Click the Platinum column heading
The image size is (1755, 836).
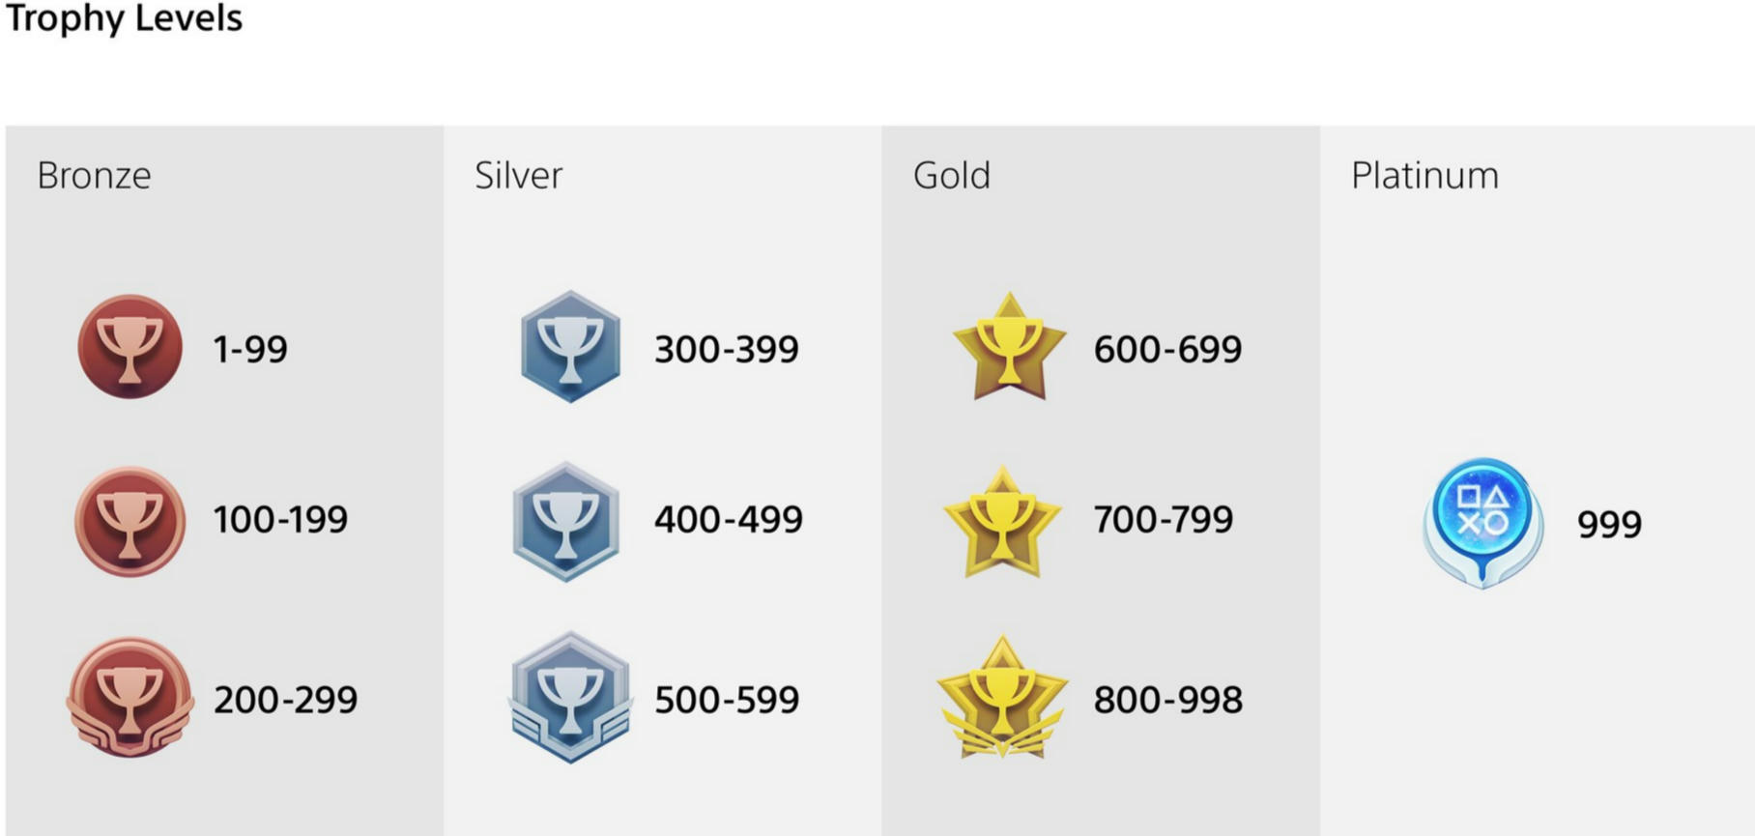point(1424,175)
